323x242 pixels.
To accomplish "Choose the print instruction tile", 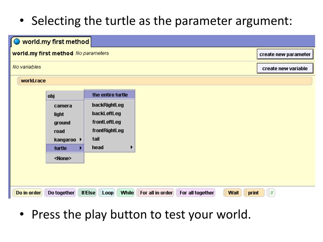I will pos(254,193).
